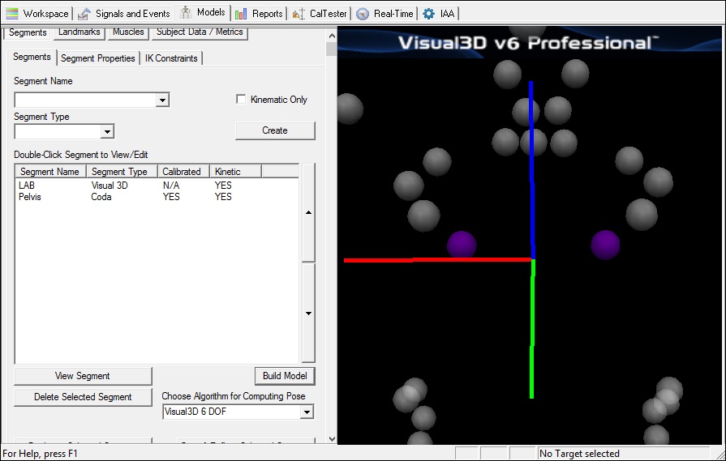Click the segment list down arrow

tap(307, 314)
